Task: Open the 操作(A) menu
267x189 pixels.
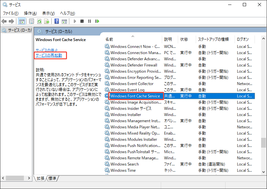Action: click(x=30, y=13)
